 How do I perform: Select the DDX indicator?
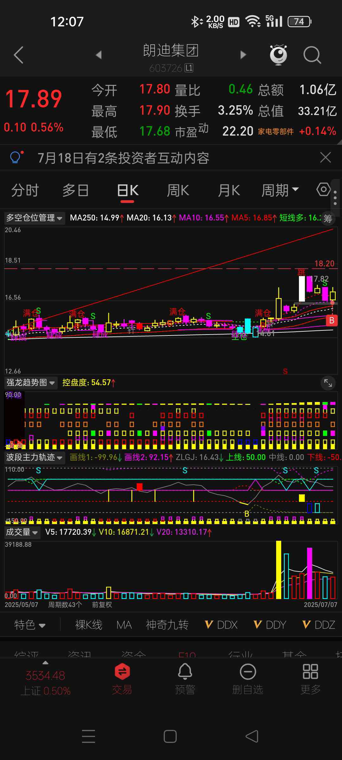click(x=221, y=625)
